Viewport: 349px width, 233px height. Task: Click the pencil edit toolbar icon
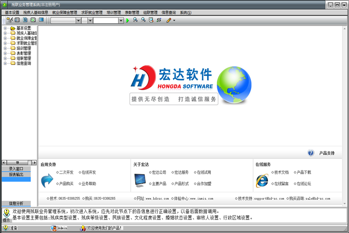coord(169,20)
